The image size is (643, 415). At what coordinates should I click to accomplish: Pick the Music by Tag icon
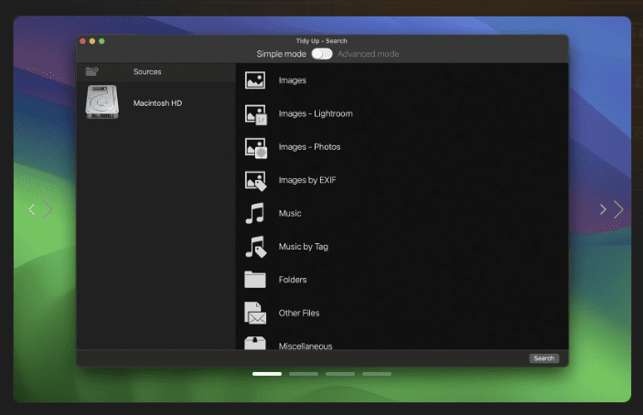pyautogui.click(x=256, y=247)
